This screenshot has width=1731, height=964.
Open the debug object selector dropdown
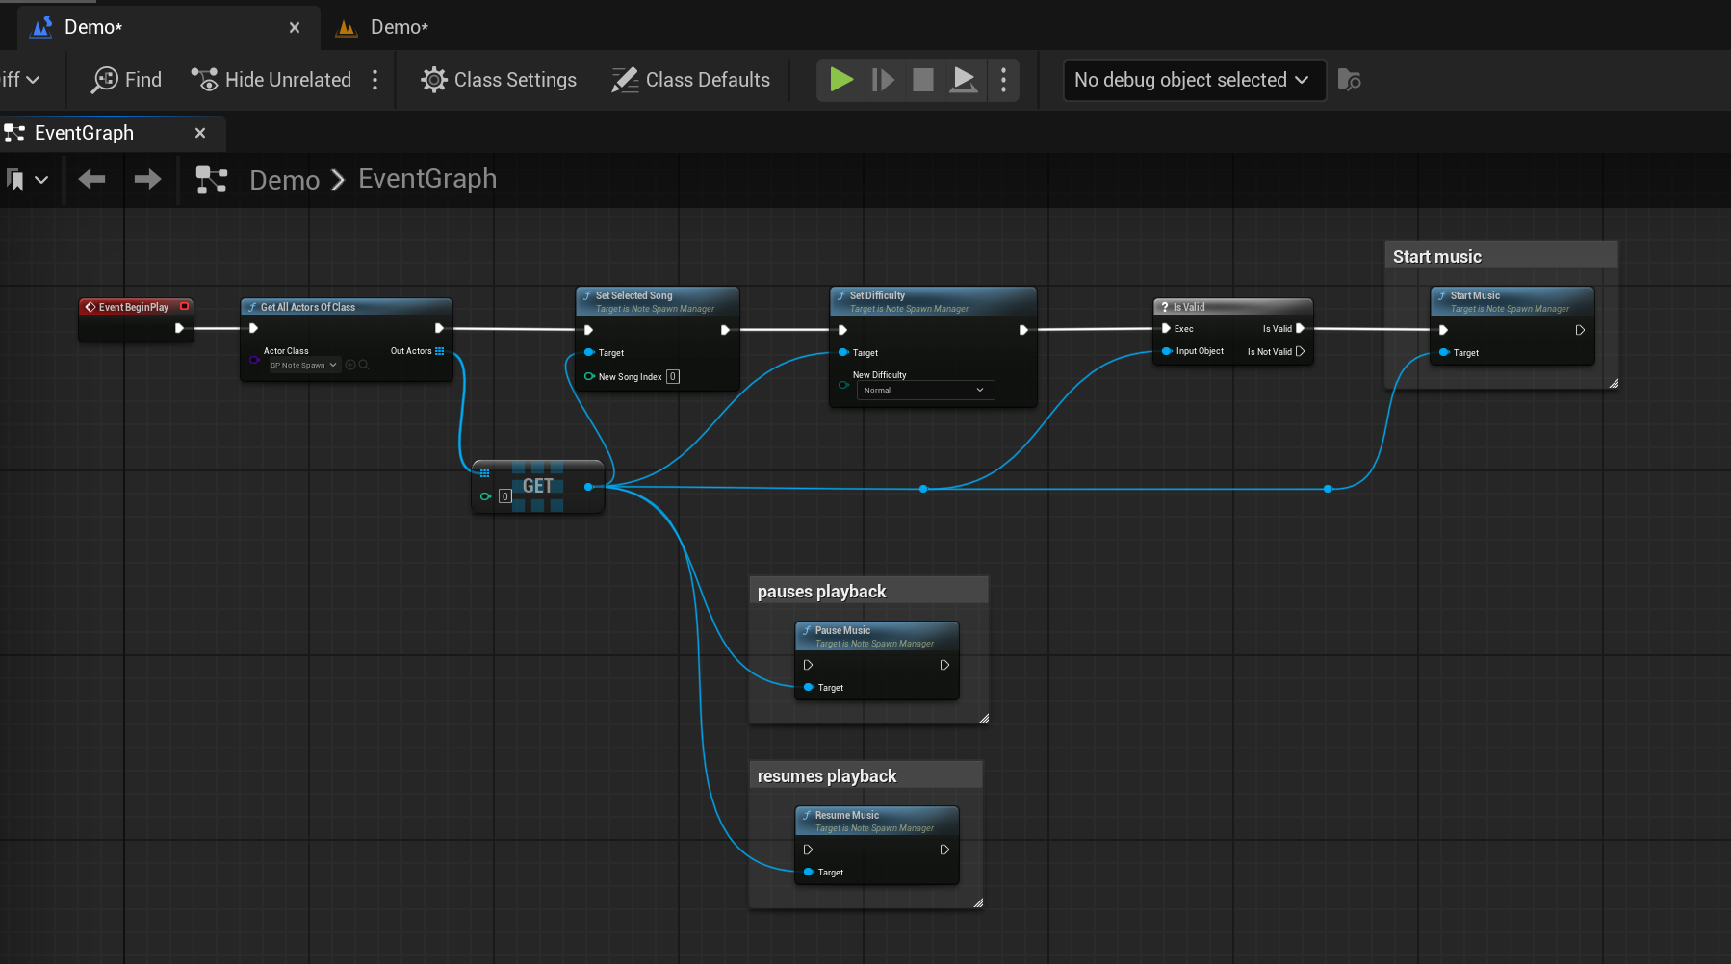tap(1194, 80)
